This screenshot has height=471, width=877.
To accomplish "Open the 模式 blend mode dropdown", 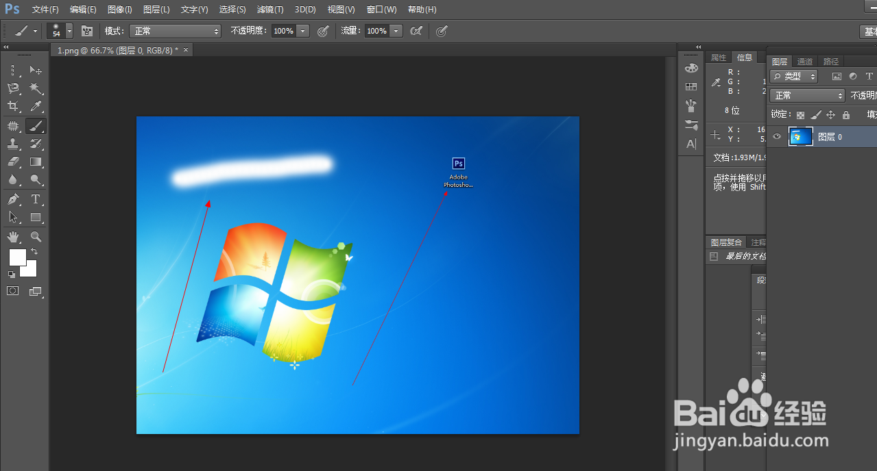I will click(x=176, y=31).
